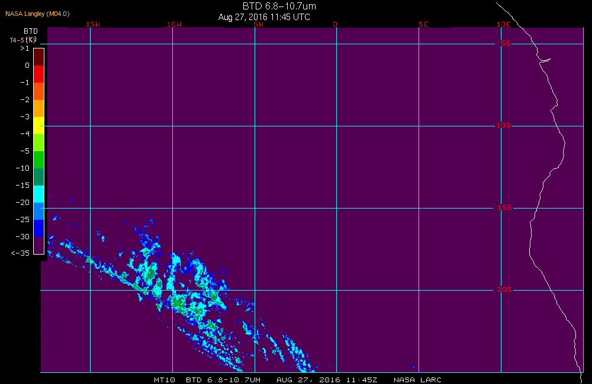The width and height of the screenshot is (592, 384).
Task: Click the date Aug 27, 2016 11:45 UTC
Action: pos(264,17)
